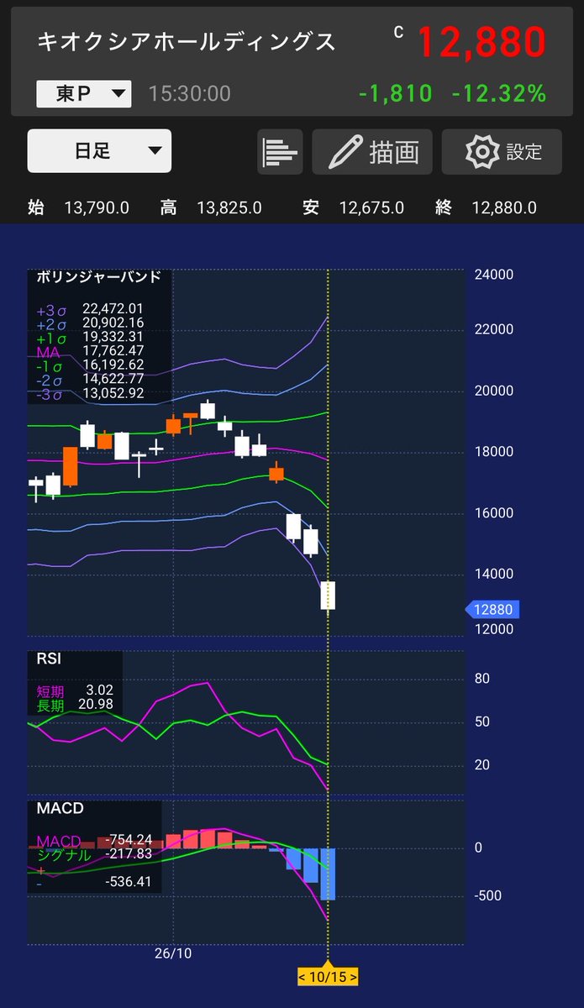584x1008 pixels.
Task: Tap the 描画 drawing pencil button
Action: pos(372,151)
